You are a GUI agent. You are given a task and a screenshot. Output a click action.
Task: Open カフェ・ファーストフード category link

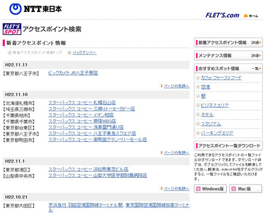(x=221, y=78)
